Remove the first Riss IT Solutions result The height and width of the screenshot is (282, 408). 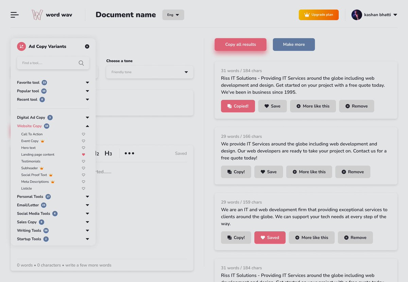357,106
